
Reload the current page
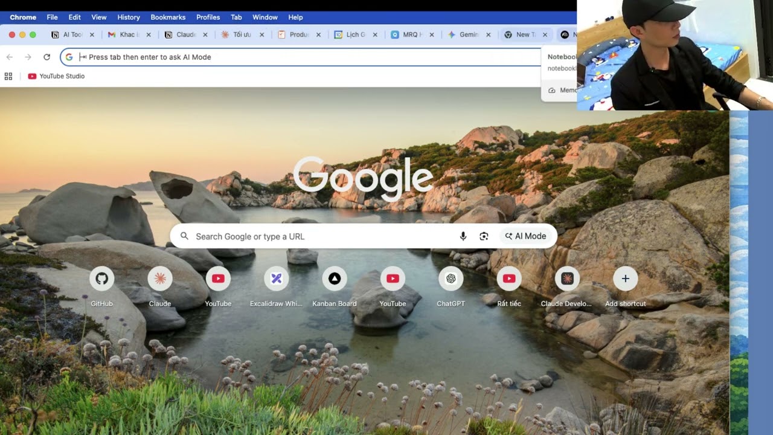pyautogui.click(x=47, y=57)
